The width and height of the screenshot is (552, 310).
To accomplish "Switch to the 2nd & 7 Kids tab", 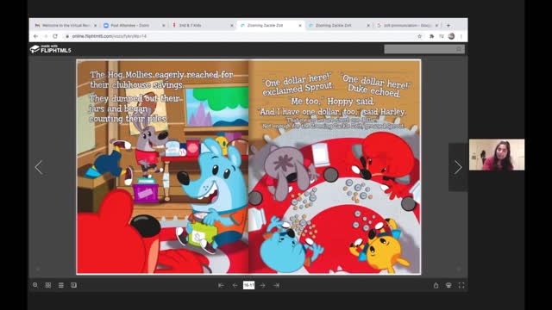I will click(203, 25).
